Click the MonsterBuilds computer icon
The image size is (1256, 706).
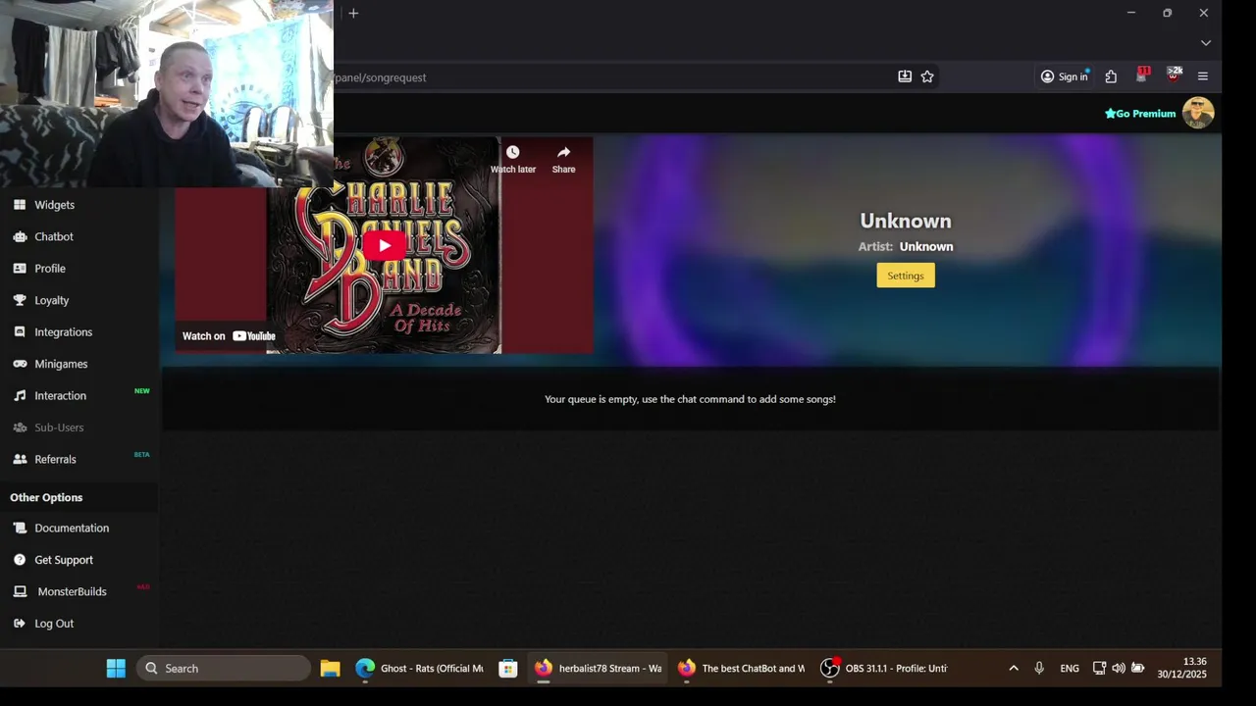(20, 591)
